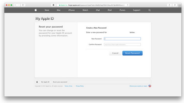
Task: Go back with the Safari back arrow
Action: (x=15, y=5)
